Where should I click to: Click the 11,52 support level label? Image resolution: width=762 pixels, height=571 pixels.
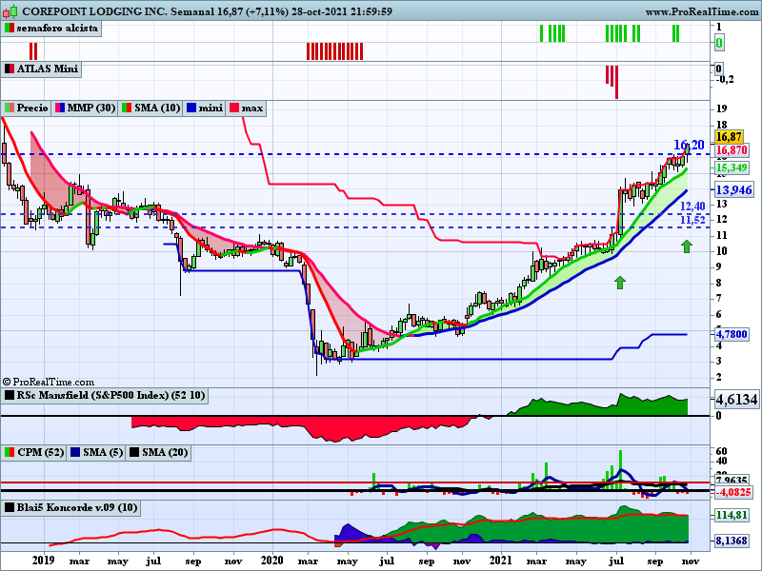click(x=692, y=220)
